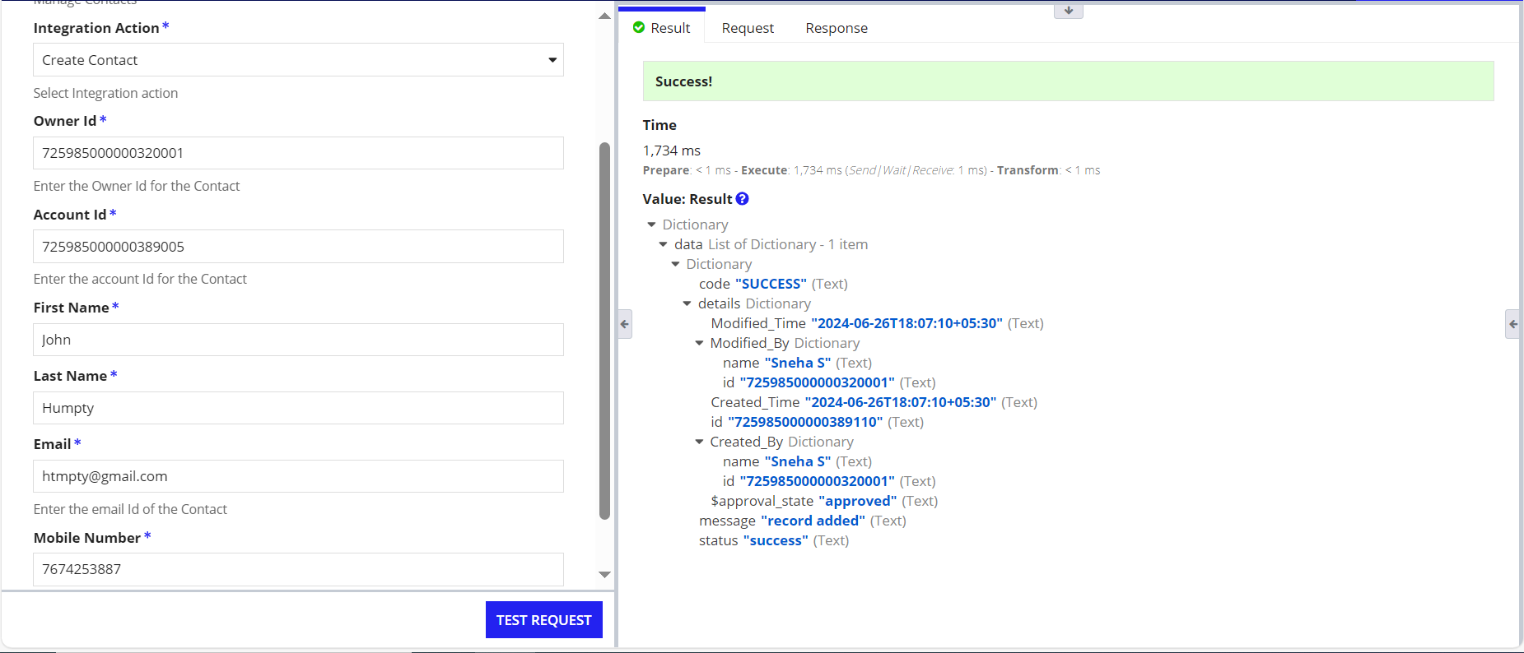This screenshot has height=653, width=1524.
Task: Click the Integration Action label
Action: pos(96,28)
